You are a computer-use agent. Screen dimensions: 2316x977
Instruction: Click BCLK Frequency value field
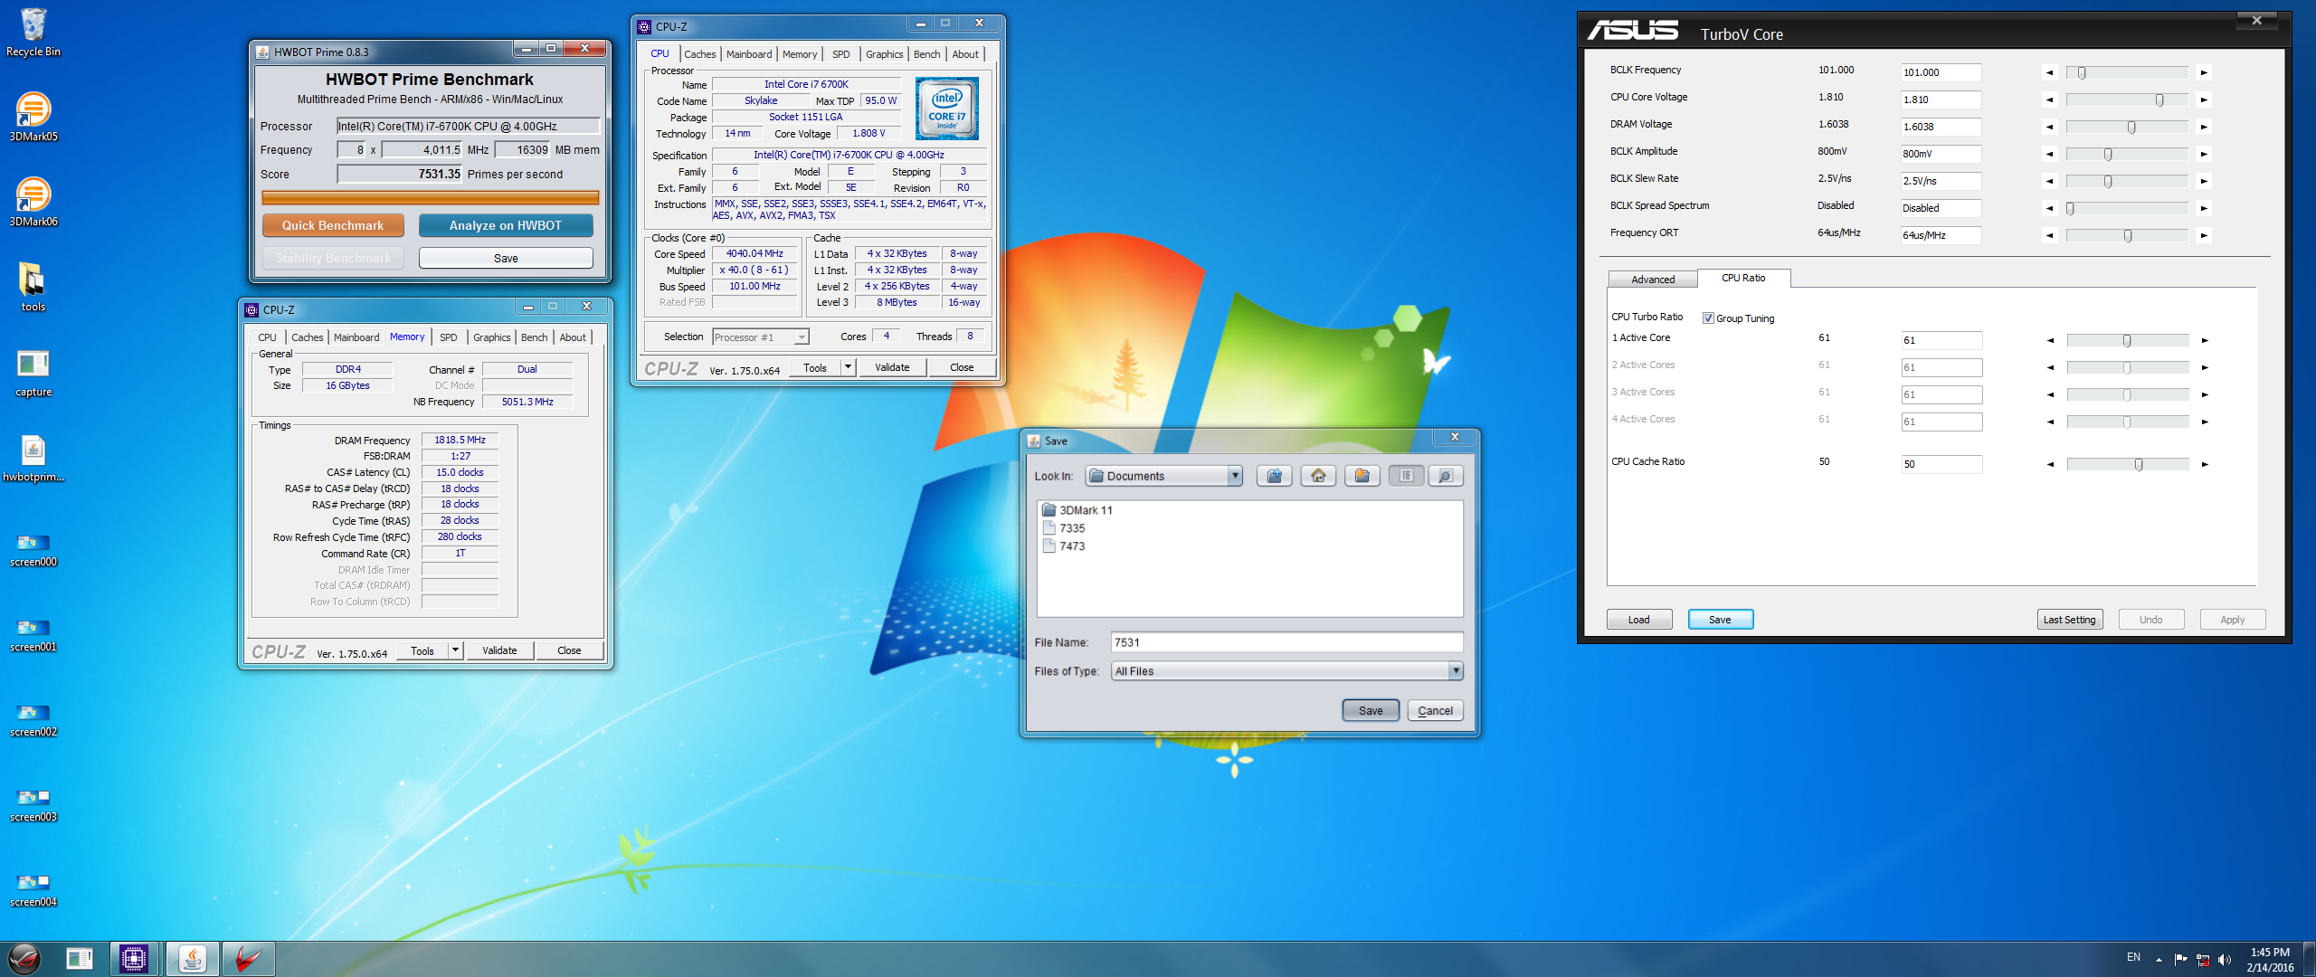(1941, 72)
